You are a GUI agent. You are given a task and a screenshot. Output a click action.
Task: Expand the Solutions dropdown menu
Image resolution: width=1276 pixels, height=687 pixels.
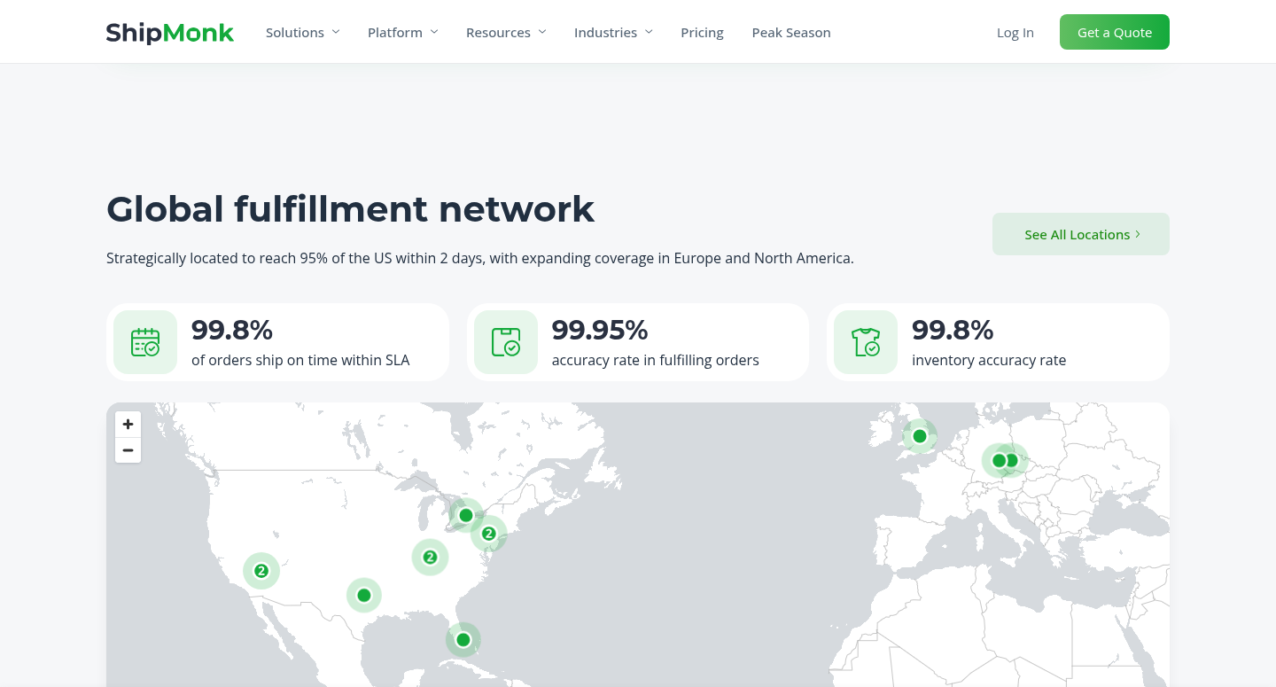[303, 33]
